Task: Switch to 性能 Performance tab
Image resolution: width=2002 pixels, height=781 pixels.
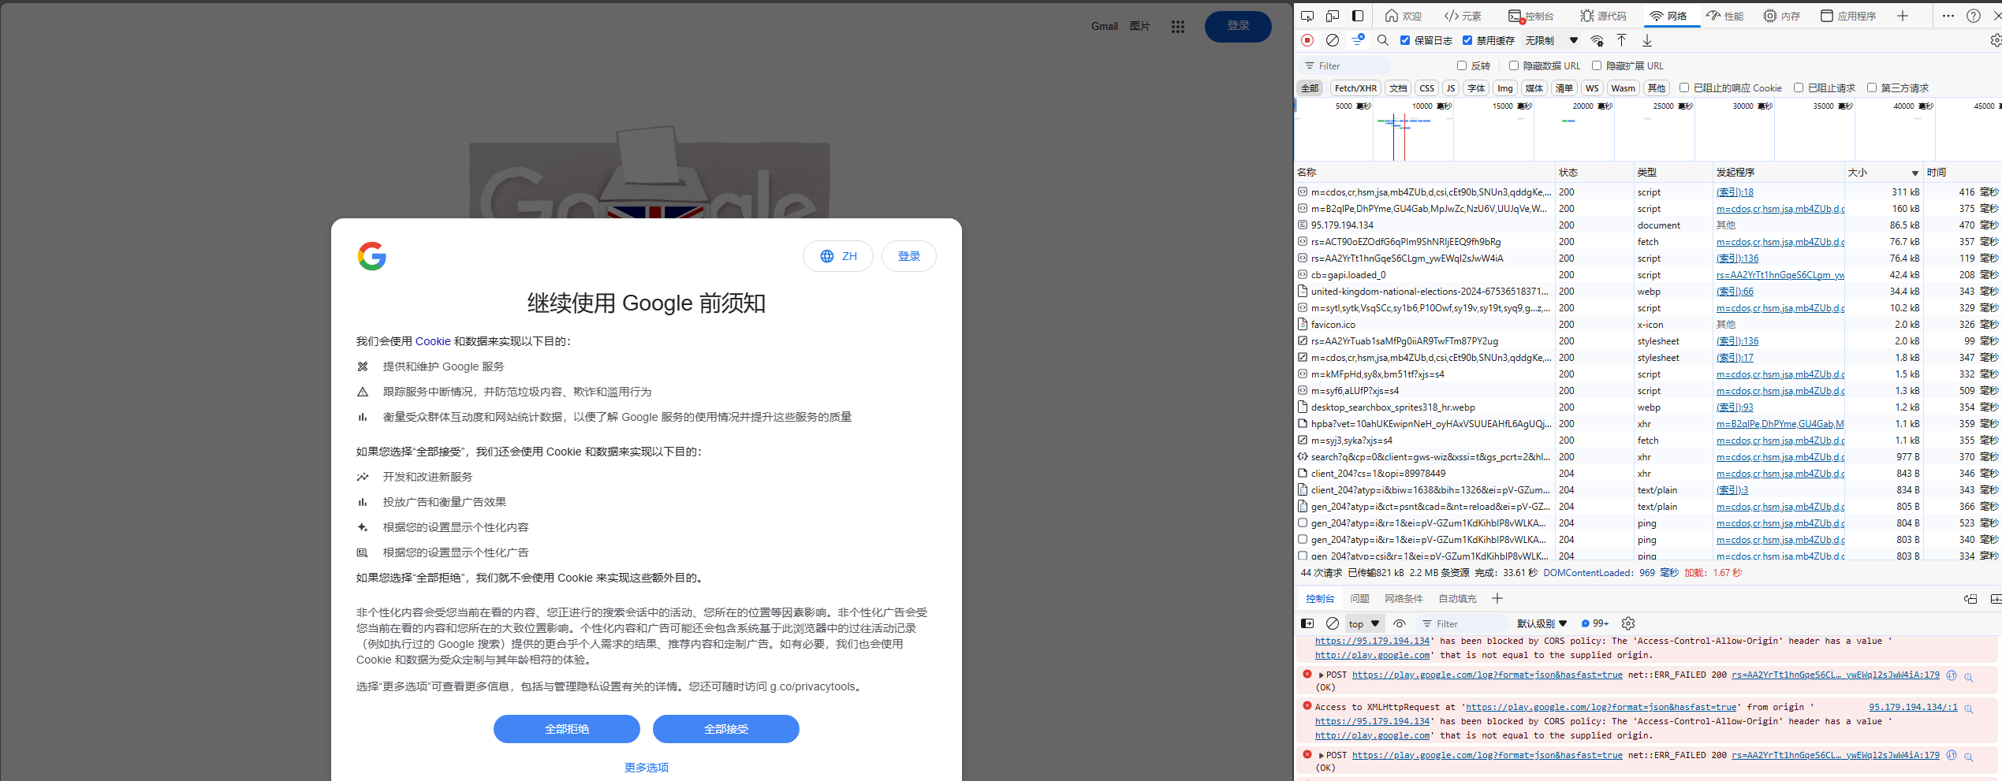Action: [1724, 16]
